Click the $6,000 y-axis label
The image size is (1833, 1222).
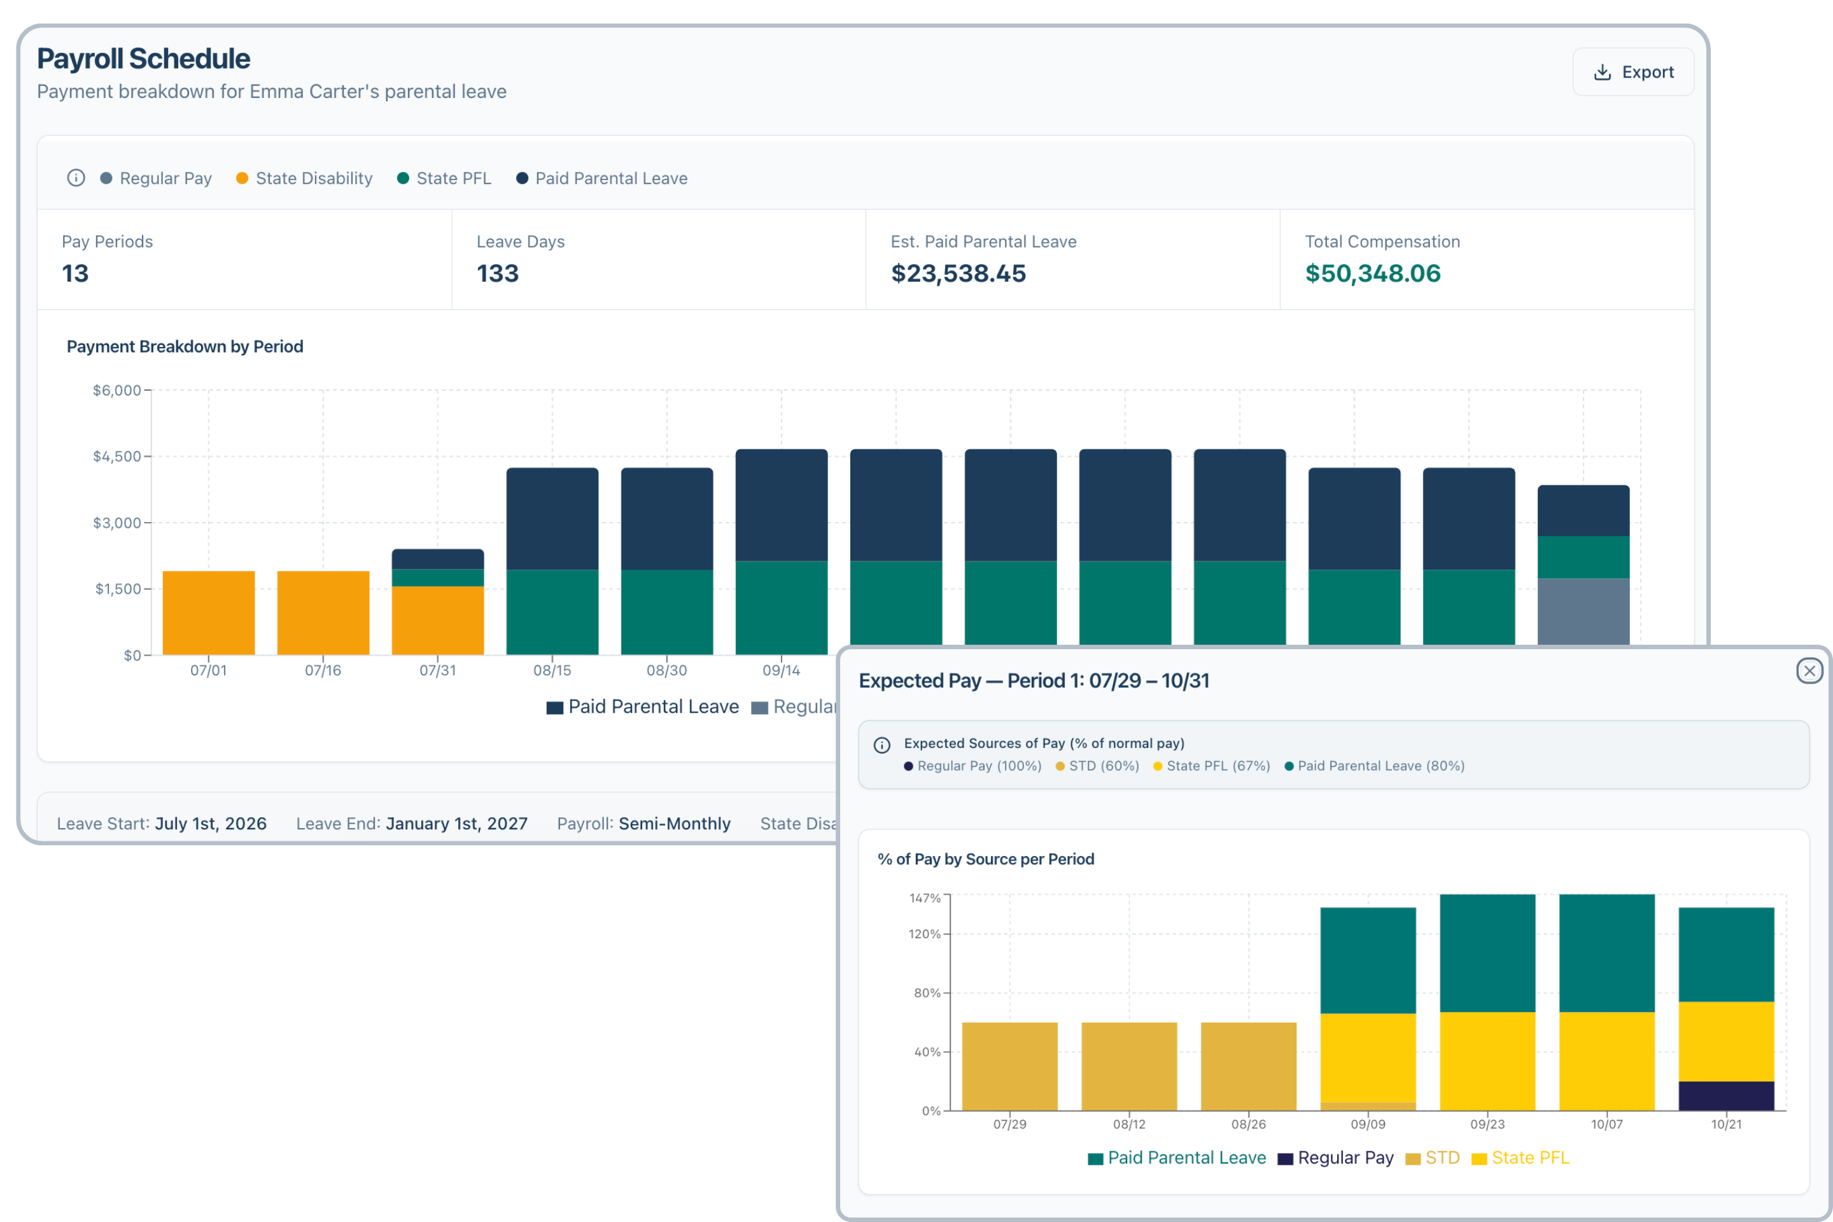(x=117, y=390)
